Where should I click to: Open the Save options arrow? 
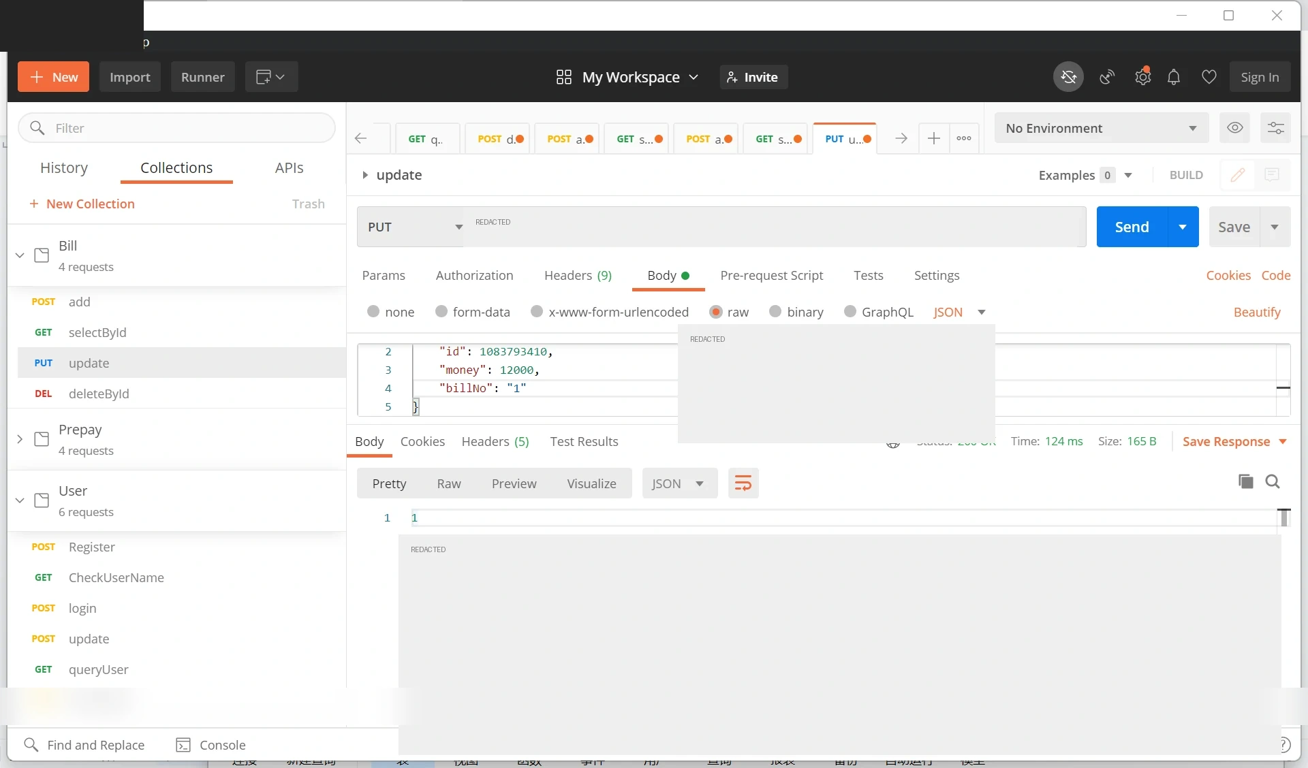point(1275,227)
